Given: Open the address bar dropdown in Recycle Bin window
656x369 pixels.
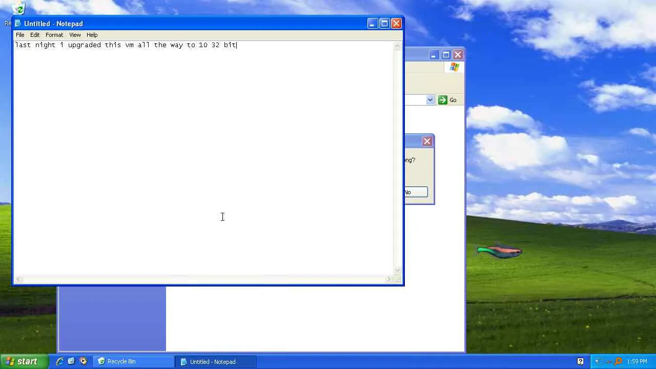Looking at the screenshot, I should (x=430, y=100).
